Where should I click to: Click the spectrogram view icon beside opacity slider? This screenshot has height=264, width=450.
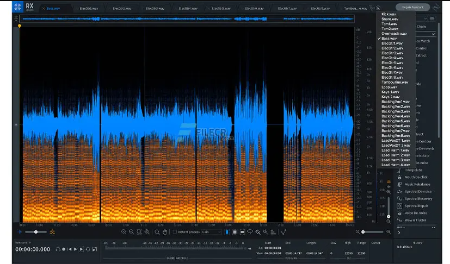click(x=53, y=232)
